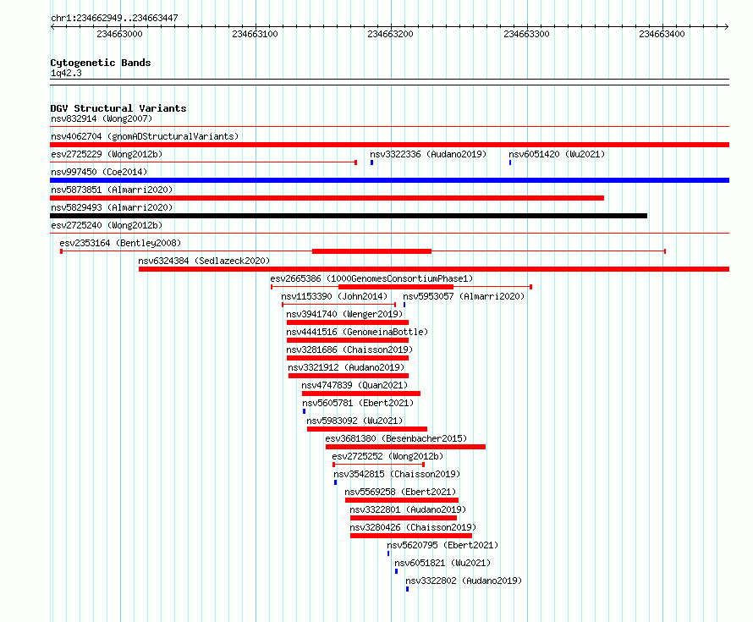Click nsv5569258 (Ebert2021) label
This screenshot has width=753, height=622.
point(400,492)
